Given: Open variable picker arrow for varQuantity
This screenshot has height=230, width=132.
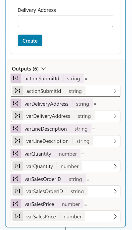Looking at the screenshot, I should (115, 166).
